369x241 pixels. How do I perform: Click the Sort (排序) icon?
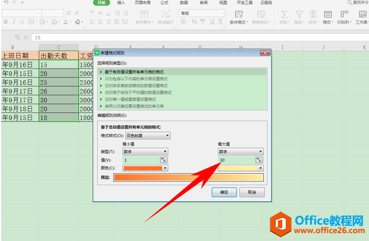click(x=313, y=15)
